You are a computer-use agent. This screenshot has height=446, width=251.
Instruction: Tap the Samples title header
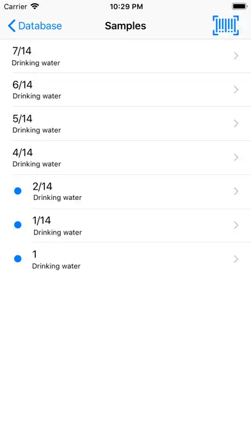click(125, 26)
